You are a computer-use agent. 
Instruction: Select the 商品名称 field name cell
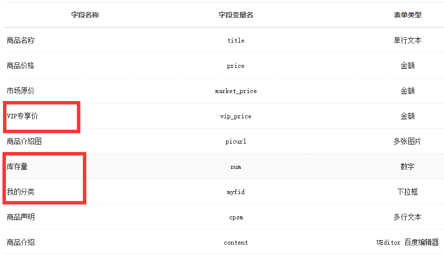(x=21, y=41)
